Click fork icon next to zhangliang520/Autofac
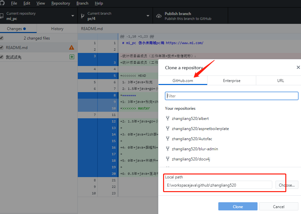Viewport: 301px width, 214px height. pos(168,139)
